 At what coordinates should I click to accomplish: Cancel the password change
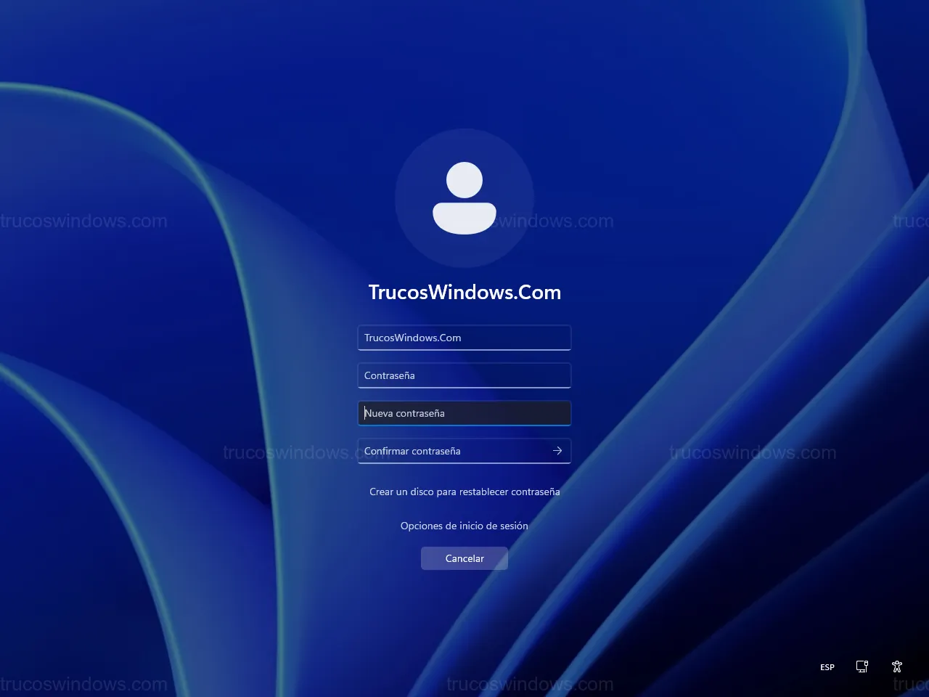pyautogui.click(x=464, y=558)
